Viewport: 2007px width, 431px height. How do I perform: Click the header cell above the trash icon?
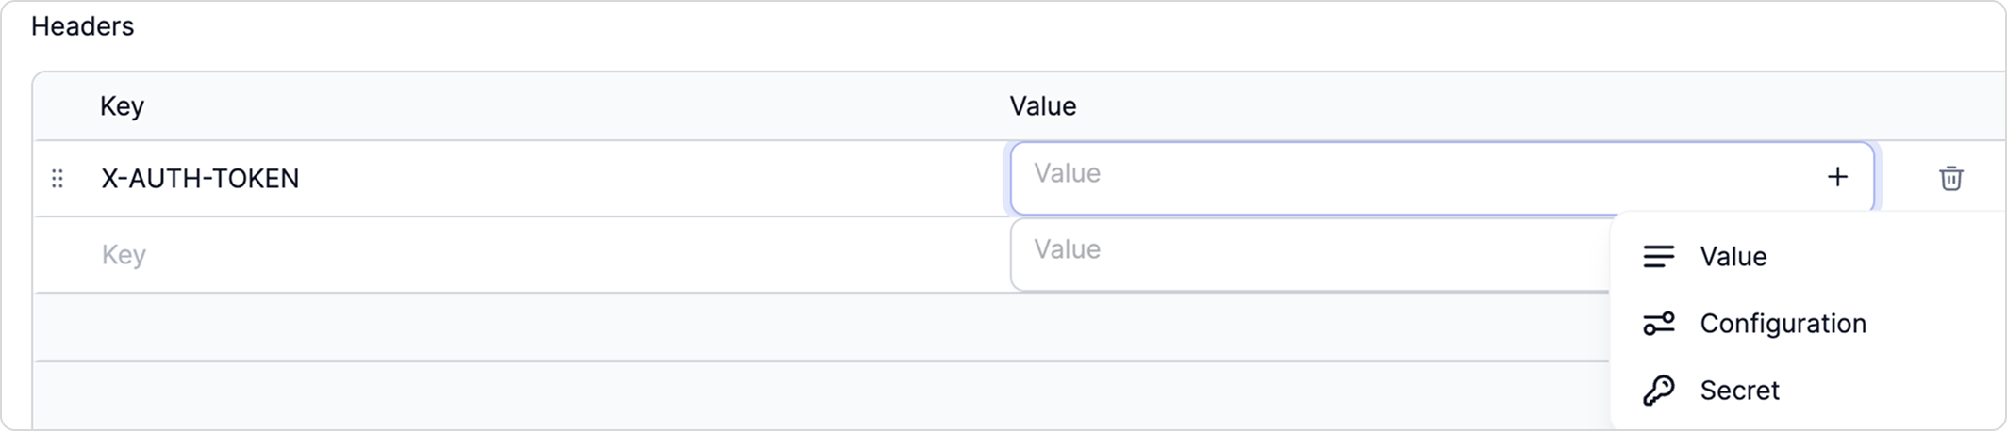(x=1951, y=106)
